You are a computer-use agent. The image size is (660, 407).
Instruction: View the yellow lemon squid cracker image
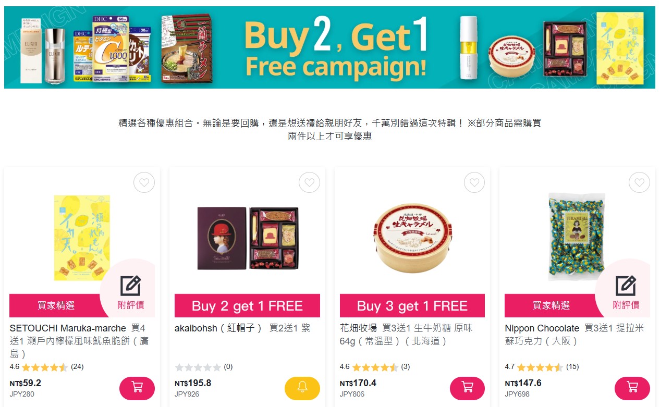(82, 238)
